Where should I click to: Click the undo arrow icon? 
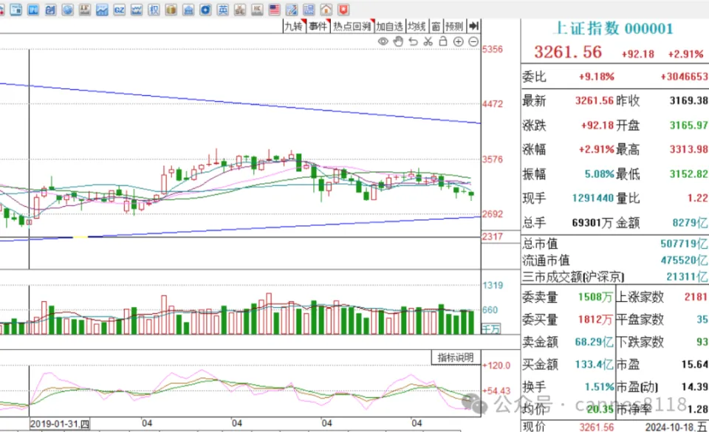[x=413, y=41]
